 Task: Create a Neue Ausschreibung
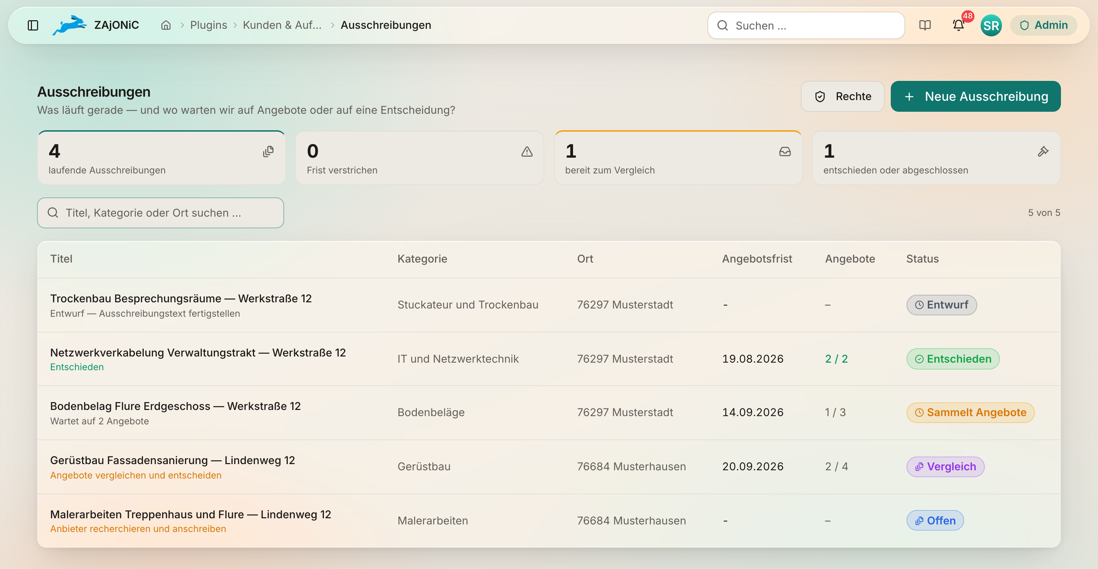(975, 96)
